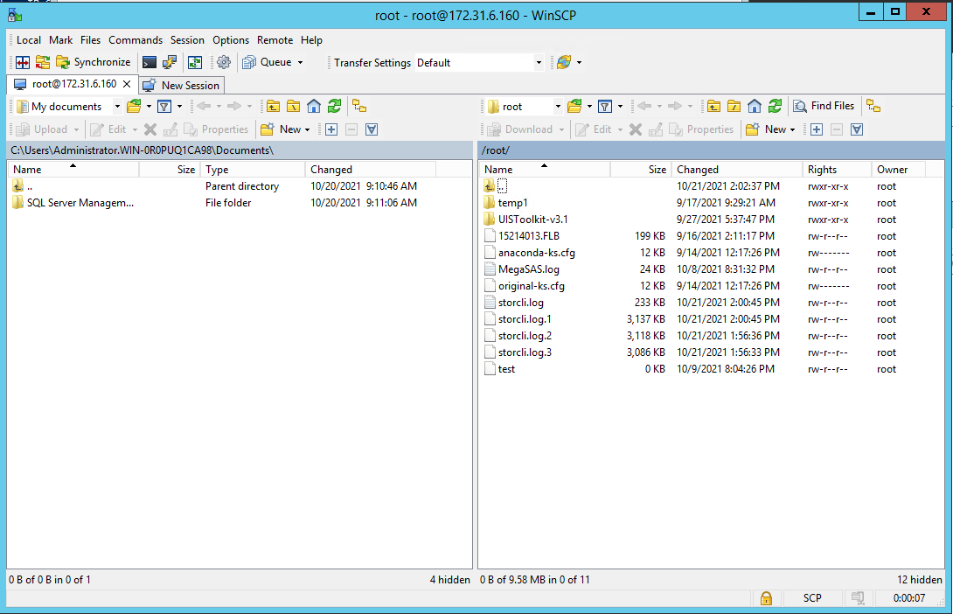Toggle the local directory tree icon
This screenshot has width=953, height=614.
[x=359, y=107]
